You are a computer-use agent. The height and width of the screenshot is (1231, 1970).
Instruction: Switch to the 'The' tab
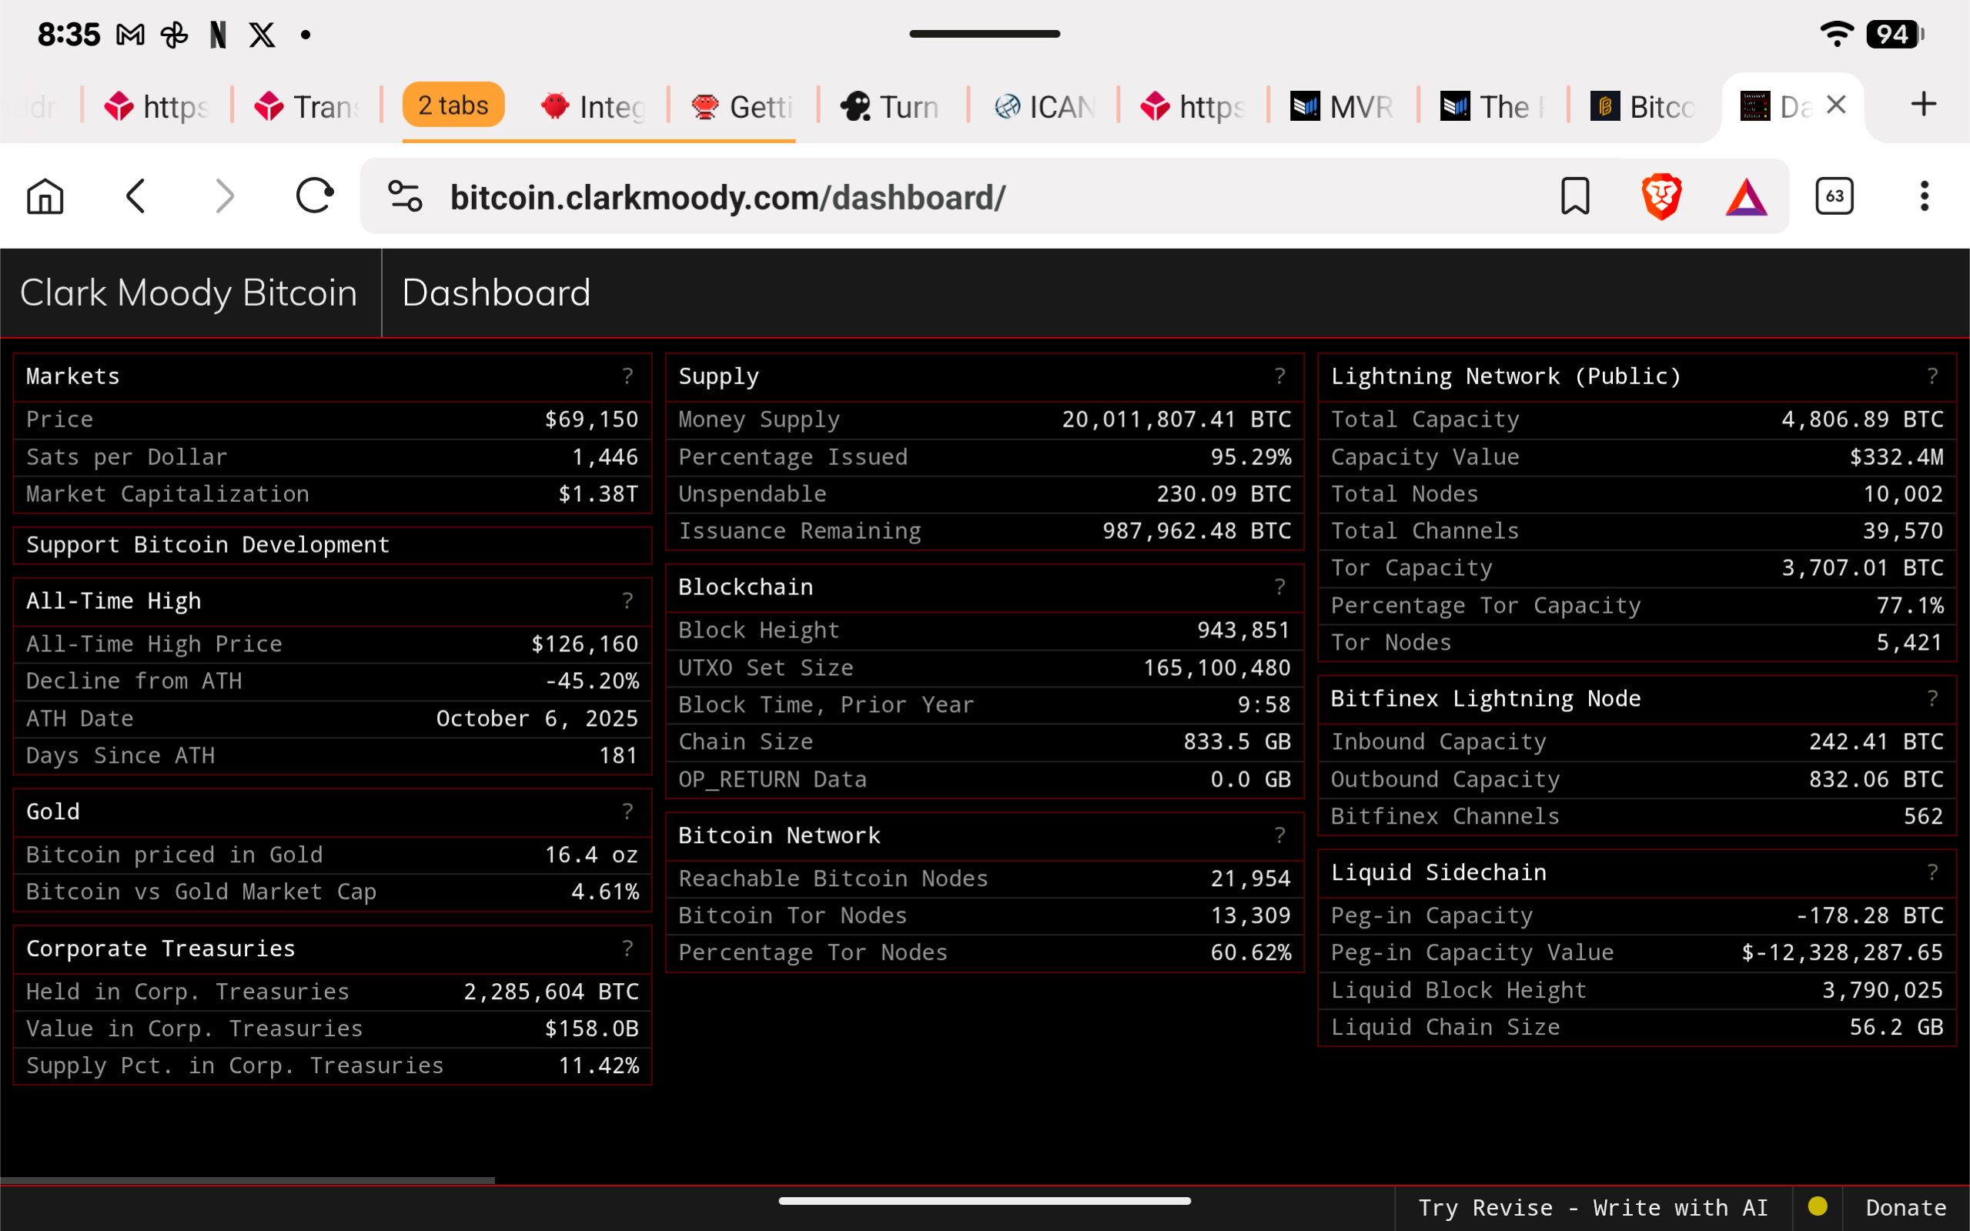point(1493,107)
